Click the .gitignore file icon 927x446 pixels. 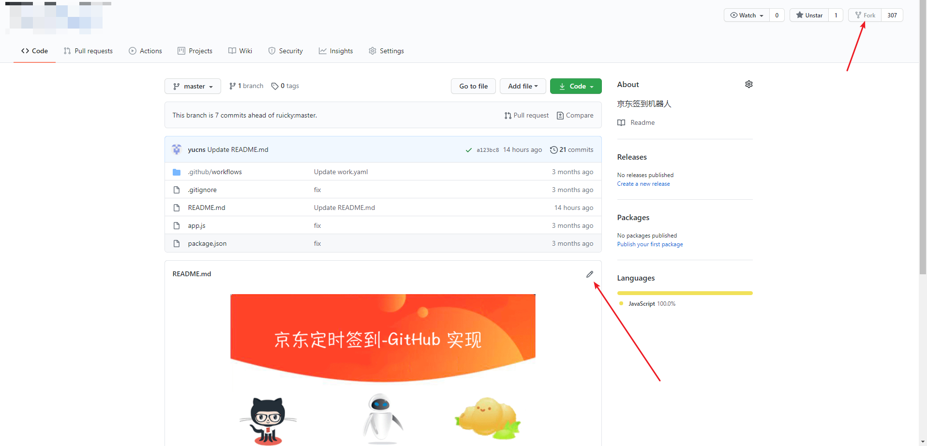177,190
